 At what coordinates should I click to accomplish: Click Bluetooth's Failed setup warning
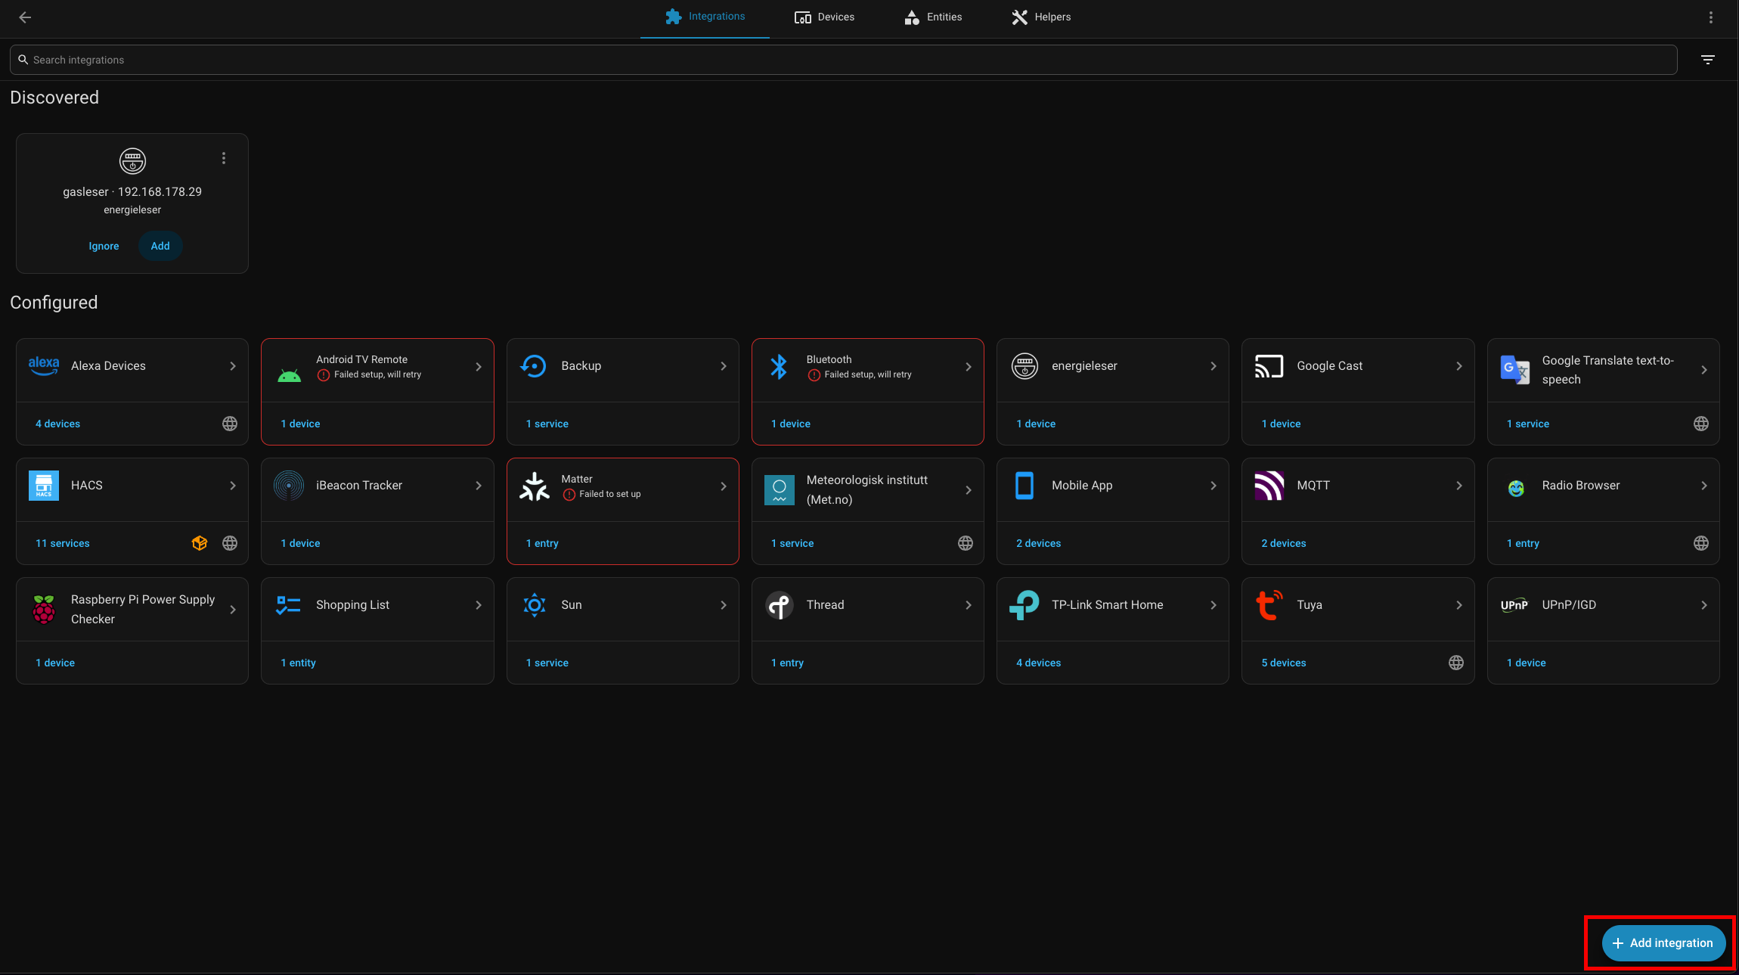[x=860, y=374]
